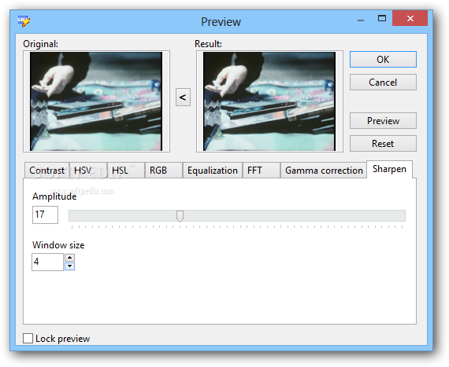The image size is (449, 367).
Task: Open the FFT tab
Action: coord(262,171)
